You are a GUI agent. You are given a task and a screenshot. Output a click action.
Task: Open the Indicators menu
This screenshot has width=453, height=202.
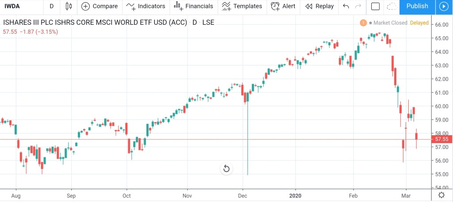click(x=145, y=6)
